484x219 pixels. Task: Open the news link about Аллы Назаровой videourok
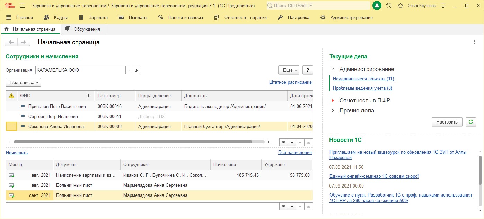pyautogui.click(x=398, y=155)
